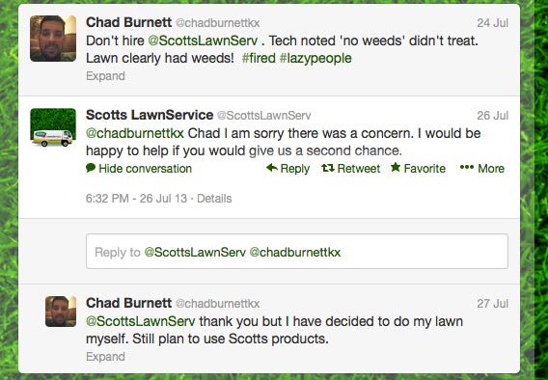This screenshot has height=380, width=548.
Task: Open the 24 Jul tweet date
Action: (x=492, y=23)
